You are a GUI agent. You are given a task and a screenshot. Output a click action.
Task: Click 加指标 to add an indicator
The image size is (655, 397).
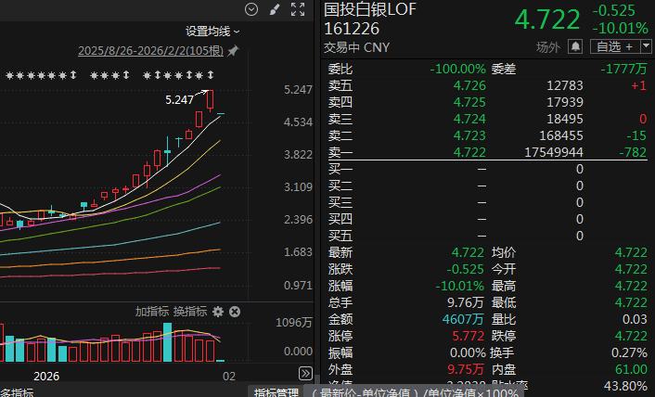click(152, 312)
